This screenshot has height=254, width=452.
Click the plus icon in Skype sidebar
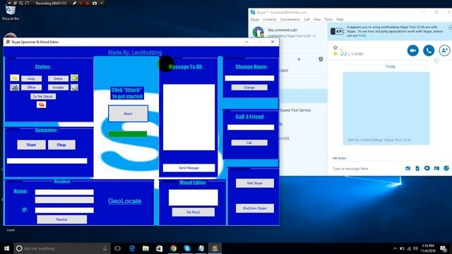(299, 59)
